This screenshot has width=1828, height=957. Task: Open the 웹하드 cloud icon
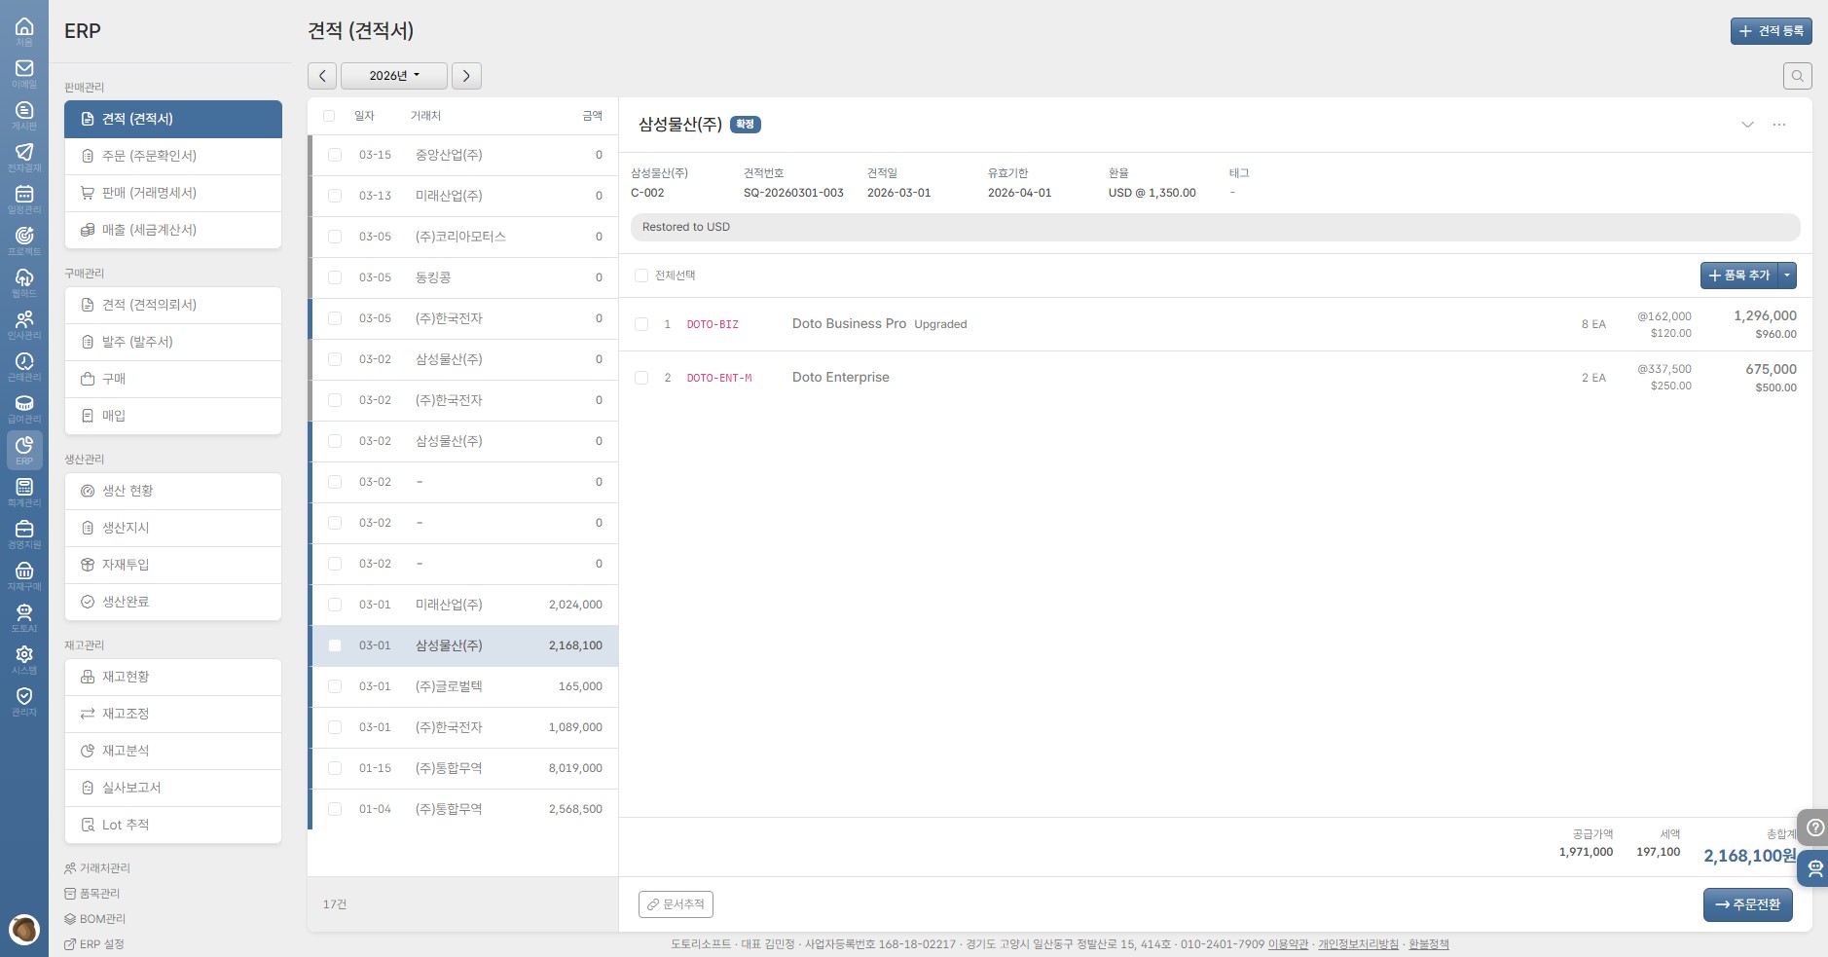click(x=24, y=281)
